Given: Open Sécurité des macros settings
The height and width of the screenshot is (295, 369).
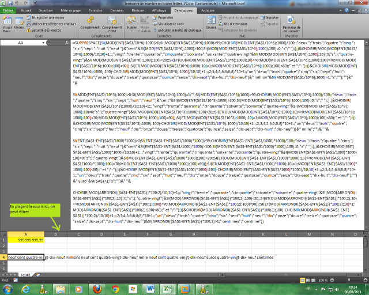Looking at the screenshot, I should coord(44,31).
